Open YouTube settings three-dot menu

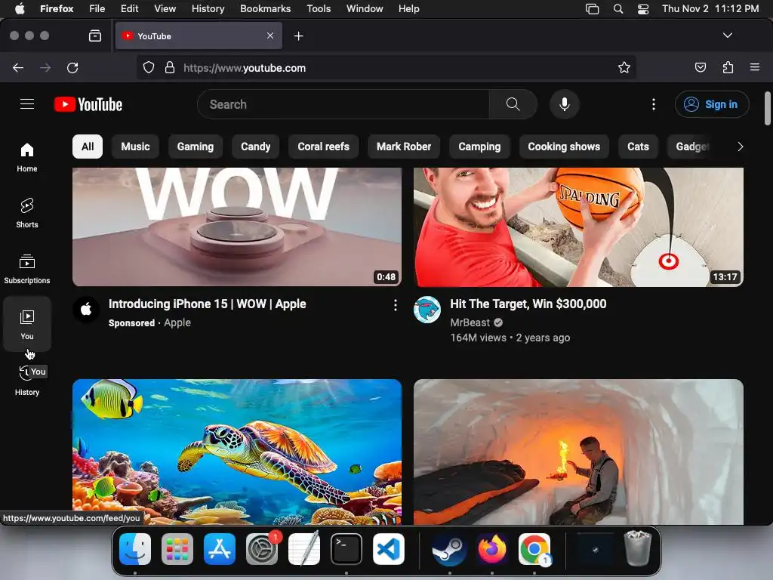click(x=653, y=104)
